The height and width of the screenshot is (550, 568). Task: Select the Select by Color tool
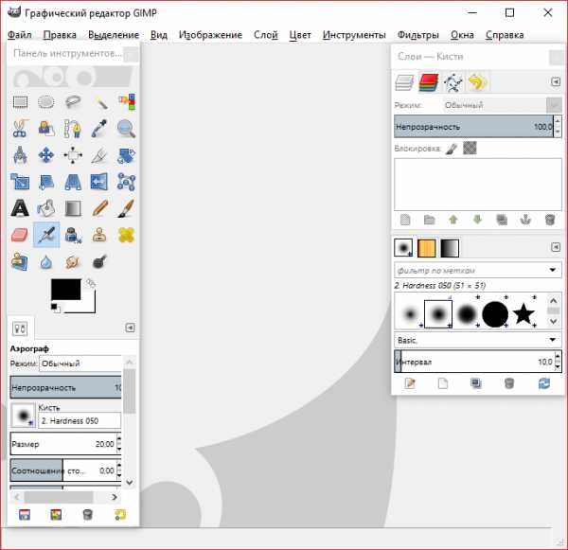point(126,102)
